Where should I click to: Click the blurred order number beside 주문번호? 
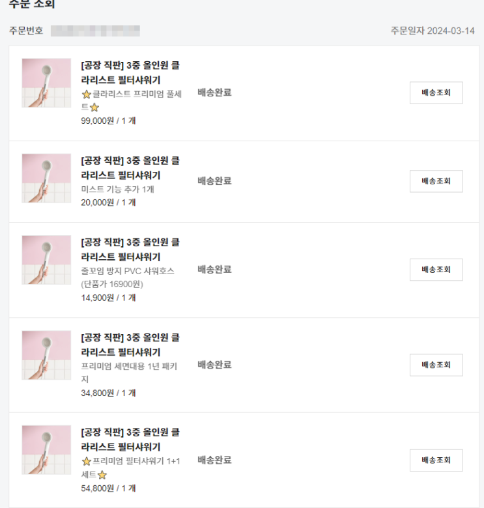click(x=95, y=31)
